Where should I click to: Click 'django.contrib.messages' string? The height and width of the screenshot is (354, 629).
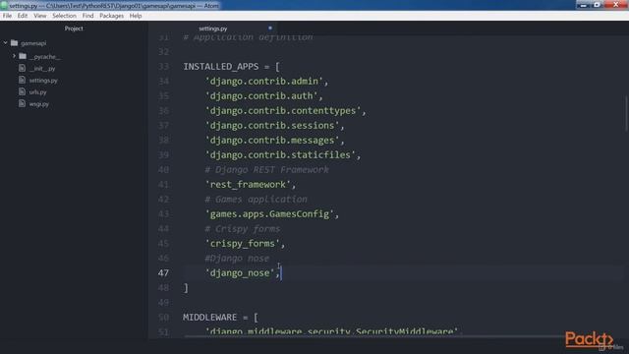272,140
